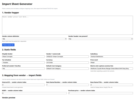This screenshot has height=101, width=135.
Task: Click the External ID column index field
Action: point(23,85)
